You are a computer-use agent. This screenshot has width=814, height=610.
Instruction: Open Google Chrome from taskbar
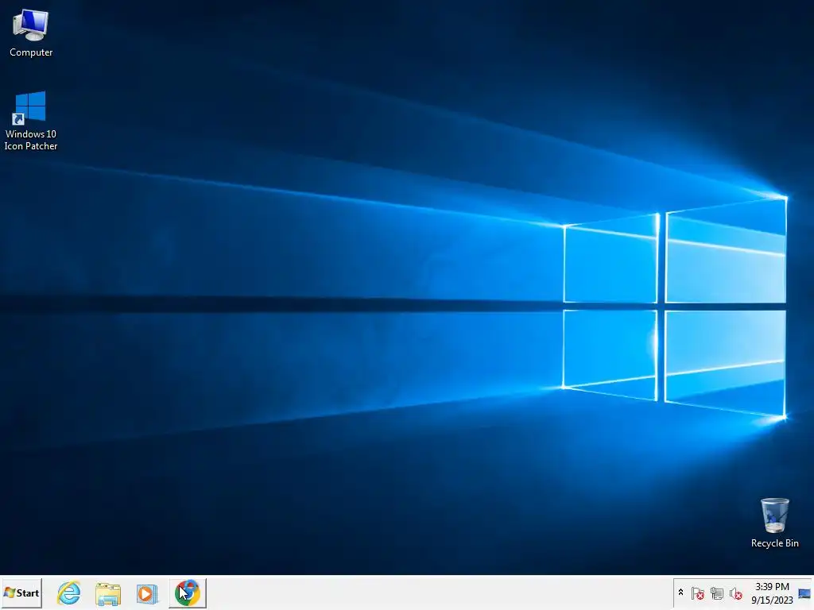(x=188, y=593)
